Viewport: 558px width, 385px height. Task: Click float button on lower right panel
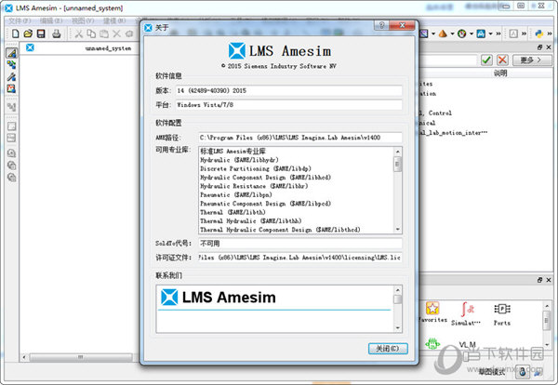539,280
